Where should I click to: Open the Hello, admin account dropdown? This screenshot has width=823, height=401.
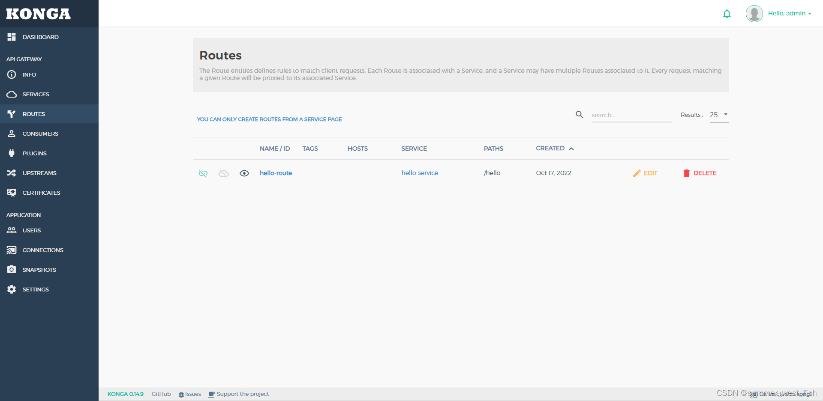coord(789,13)
